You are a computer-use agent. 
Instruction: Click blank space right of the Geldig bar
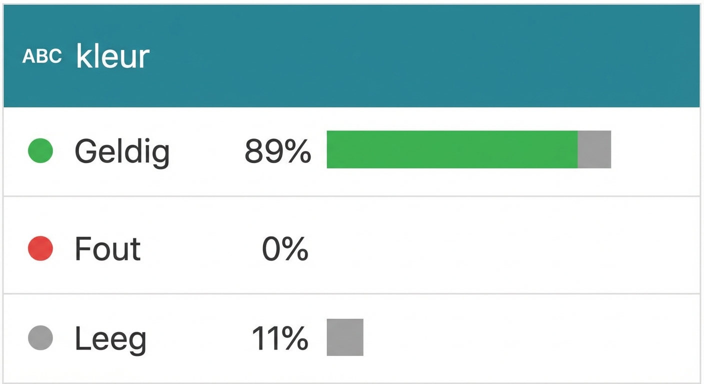(x=655, y=149)
